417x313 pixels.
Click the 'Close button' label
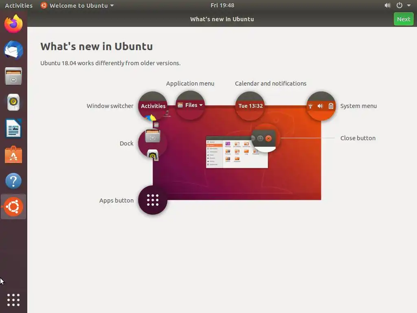[x=358, y=138]
